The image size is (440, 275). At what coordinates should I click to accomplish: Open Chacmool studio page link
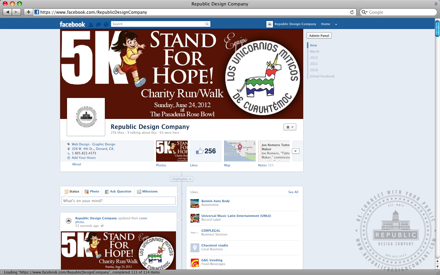click(214, 245)
